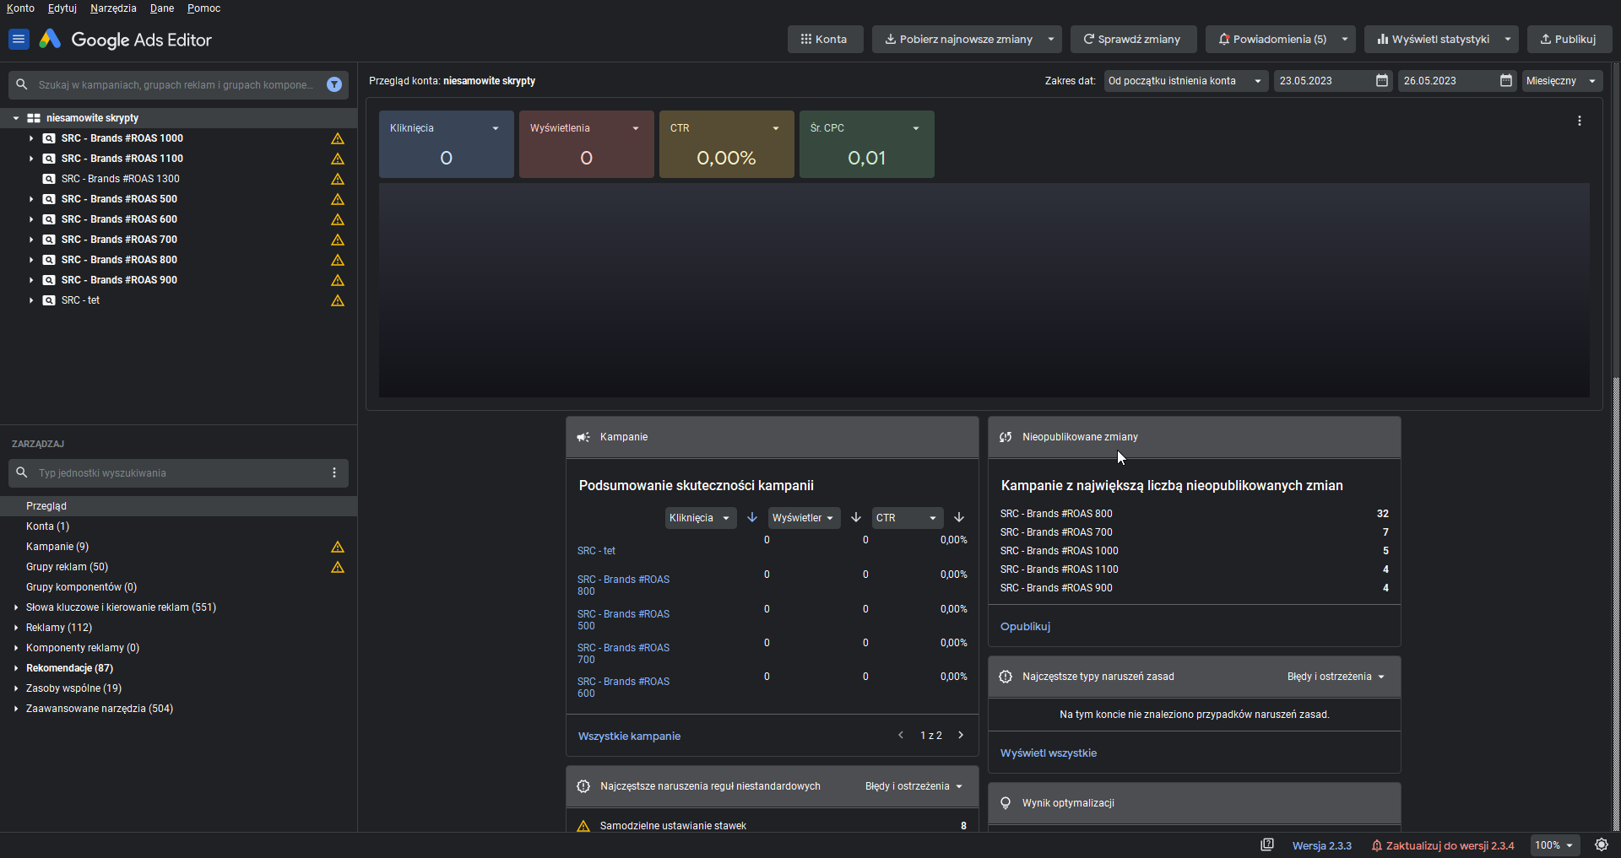This screenshot has width=1621, height=858.
Task: Click the Konta button
Action: tap(825, 39)
